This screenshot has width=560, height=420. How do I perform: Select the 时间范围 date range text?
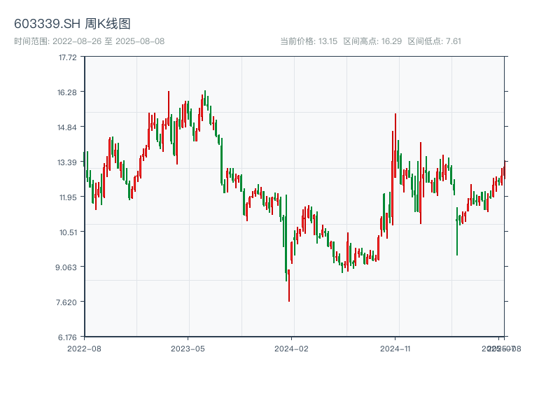tap(89, 41)
